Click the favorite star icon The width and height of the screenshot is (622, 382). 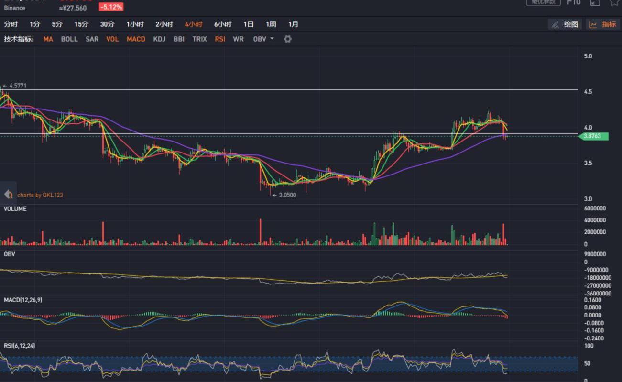point(614,2)
